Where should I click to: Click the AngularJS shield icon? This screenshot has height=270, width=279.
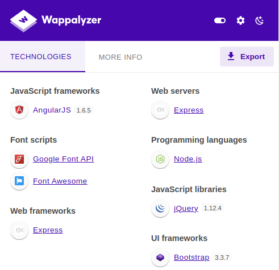[19, 110]
